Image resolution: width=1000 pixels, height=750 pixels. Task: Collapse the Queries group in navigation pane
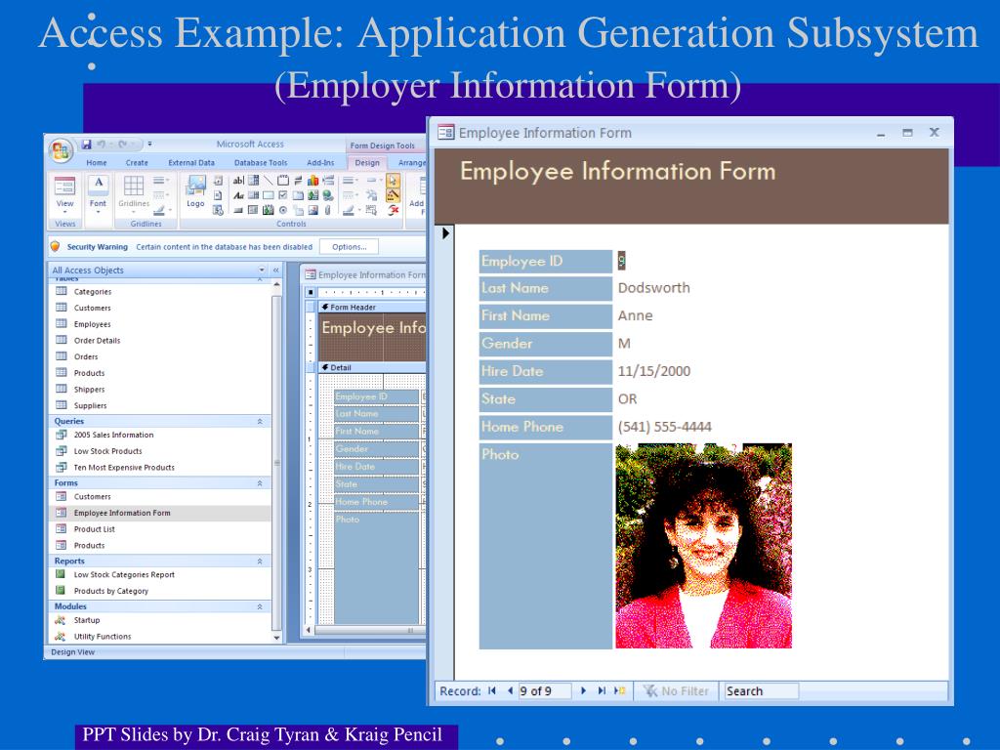click(259, 422)
